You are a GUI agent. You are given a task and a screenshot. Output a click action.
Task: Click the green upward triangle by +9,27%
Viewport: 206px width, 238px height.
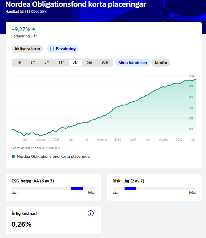pos(34,29)
